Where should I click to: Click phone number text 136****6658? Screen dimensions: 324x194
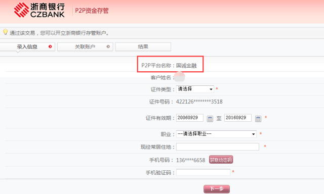point(190,160)
